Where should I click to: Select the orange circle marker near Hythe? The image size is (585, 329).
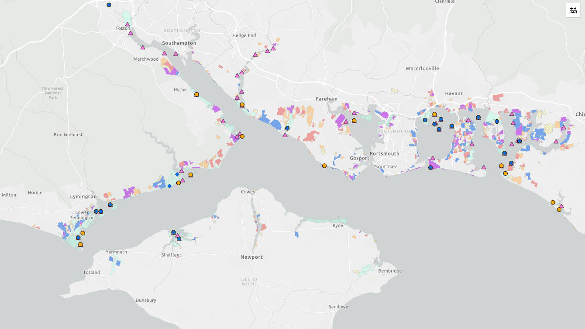coord(196,94)
